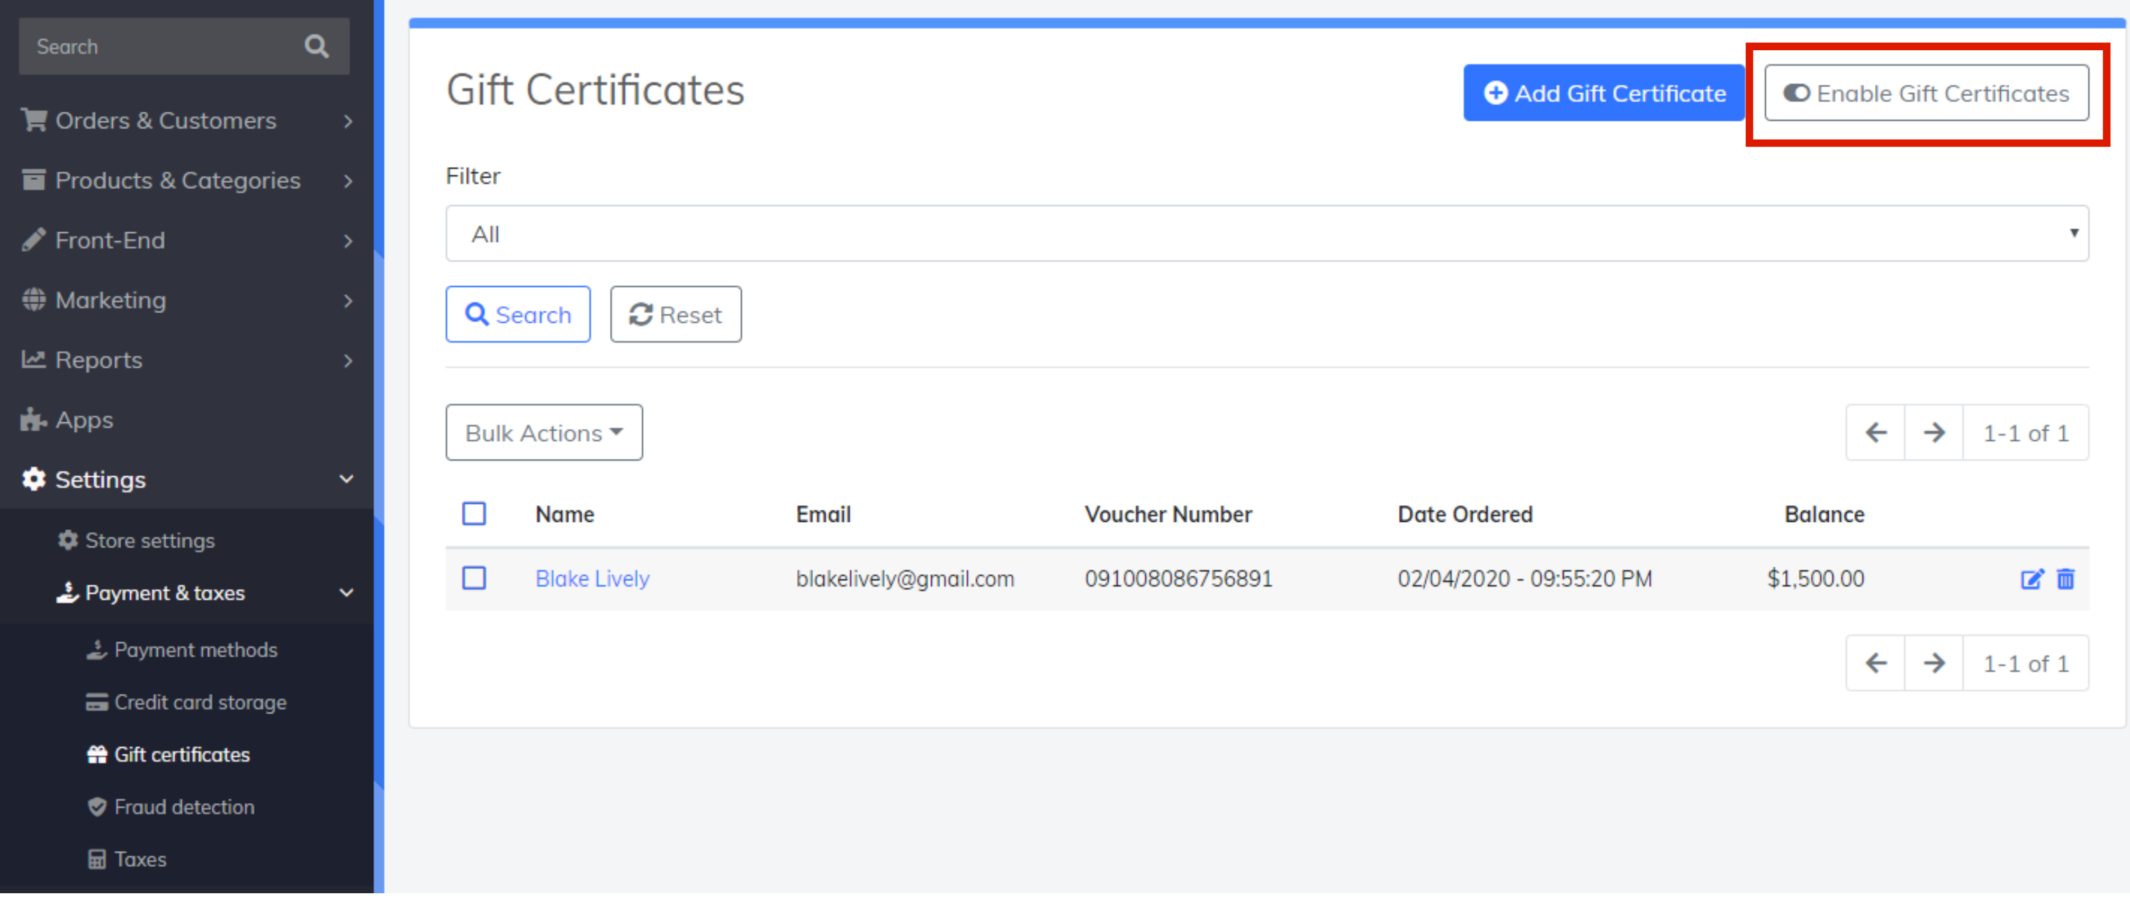The height and width of the screenshot is (898, 2130).
Task: Click the trash icon in Blake Lively row
Action: pyautogui.click(x=2065, y=580)
